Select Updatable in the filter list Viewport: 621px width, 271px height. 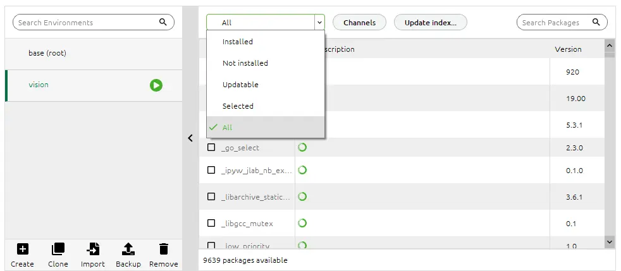point(240,85)
